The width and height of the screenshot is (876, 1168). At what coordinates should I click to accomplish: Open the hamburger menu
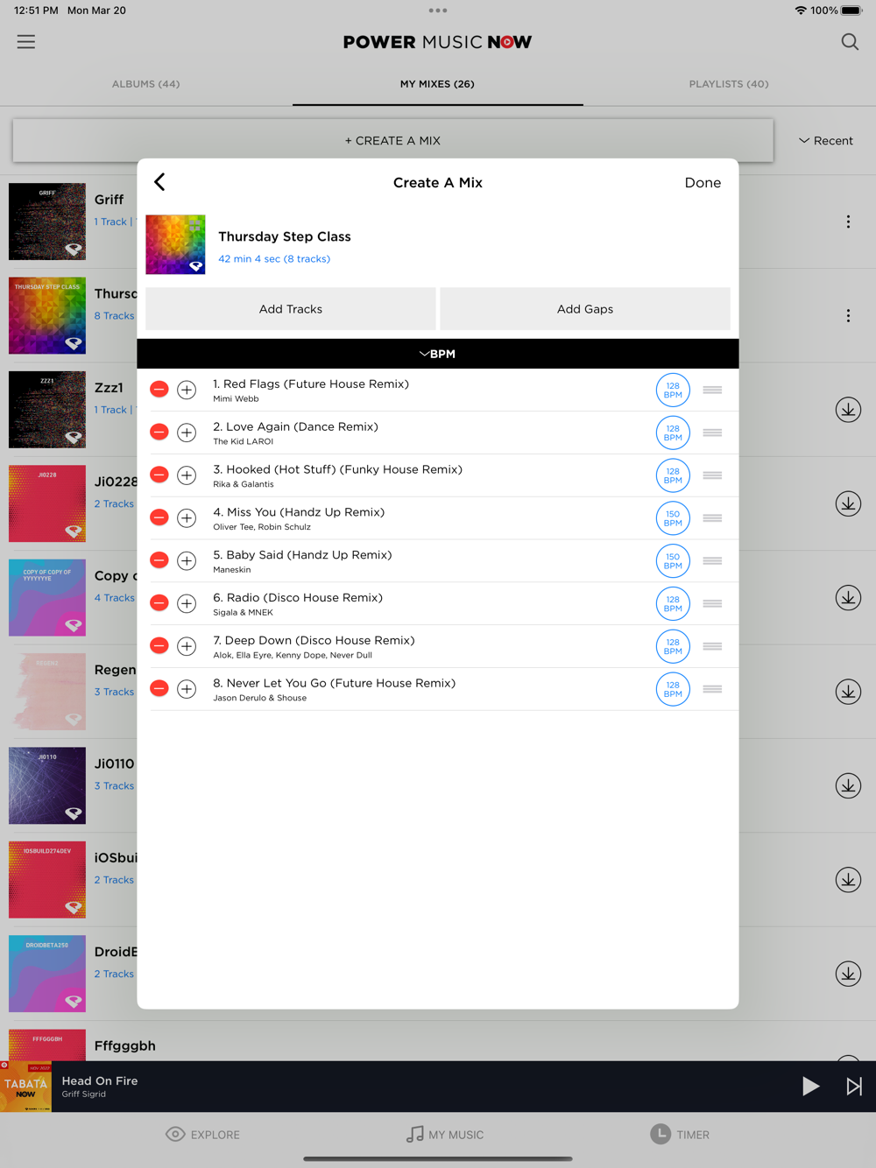click(x=26, y=42)
